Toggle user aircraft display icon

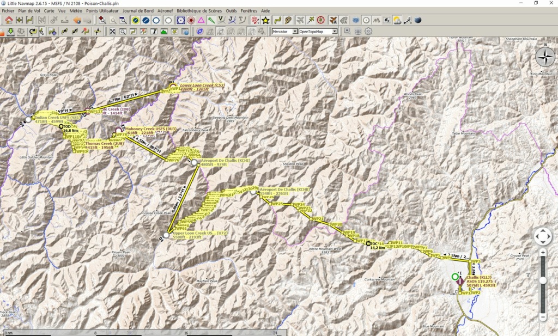[300, 20]
